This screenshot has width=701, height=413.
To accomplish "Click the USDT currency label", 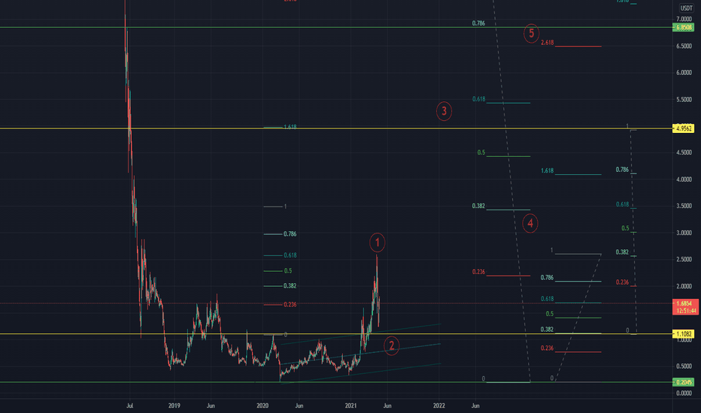I will [x=686, y=8].
